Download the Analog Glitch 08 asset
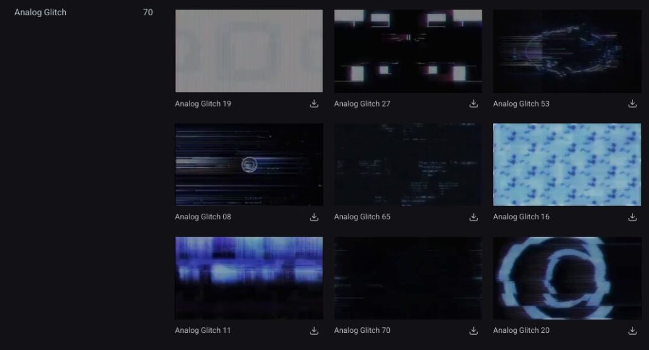649x350 pixels. pos(314,217)
